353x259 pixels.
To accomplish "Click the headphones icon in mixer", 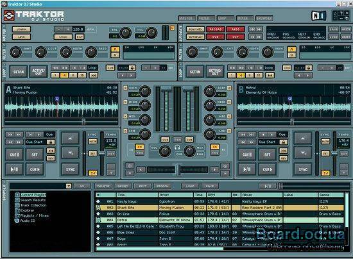I will tap(177, 147).
